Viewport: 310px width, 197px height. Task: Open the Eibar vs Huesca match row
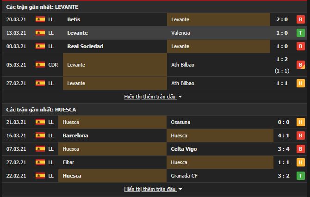point(154,162)
